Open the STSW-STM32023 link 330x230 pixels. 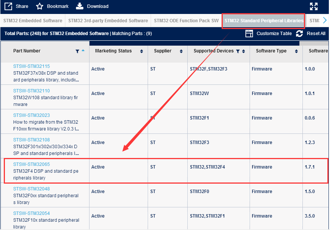pos(31,115)
